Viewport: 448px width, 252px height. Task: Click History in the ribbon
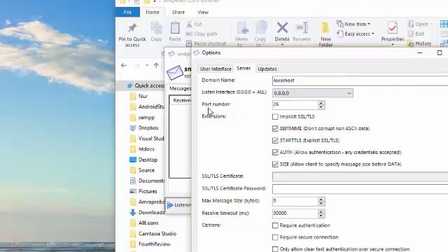coord(419,43)
